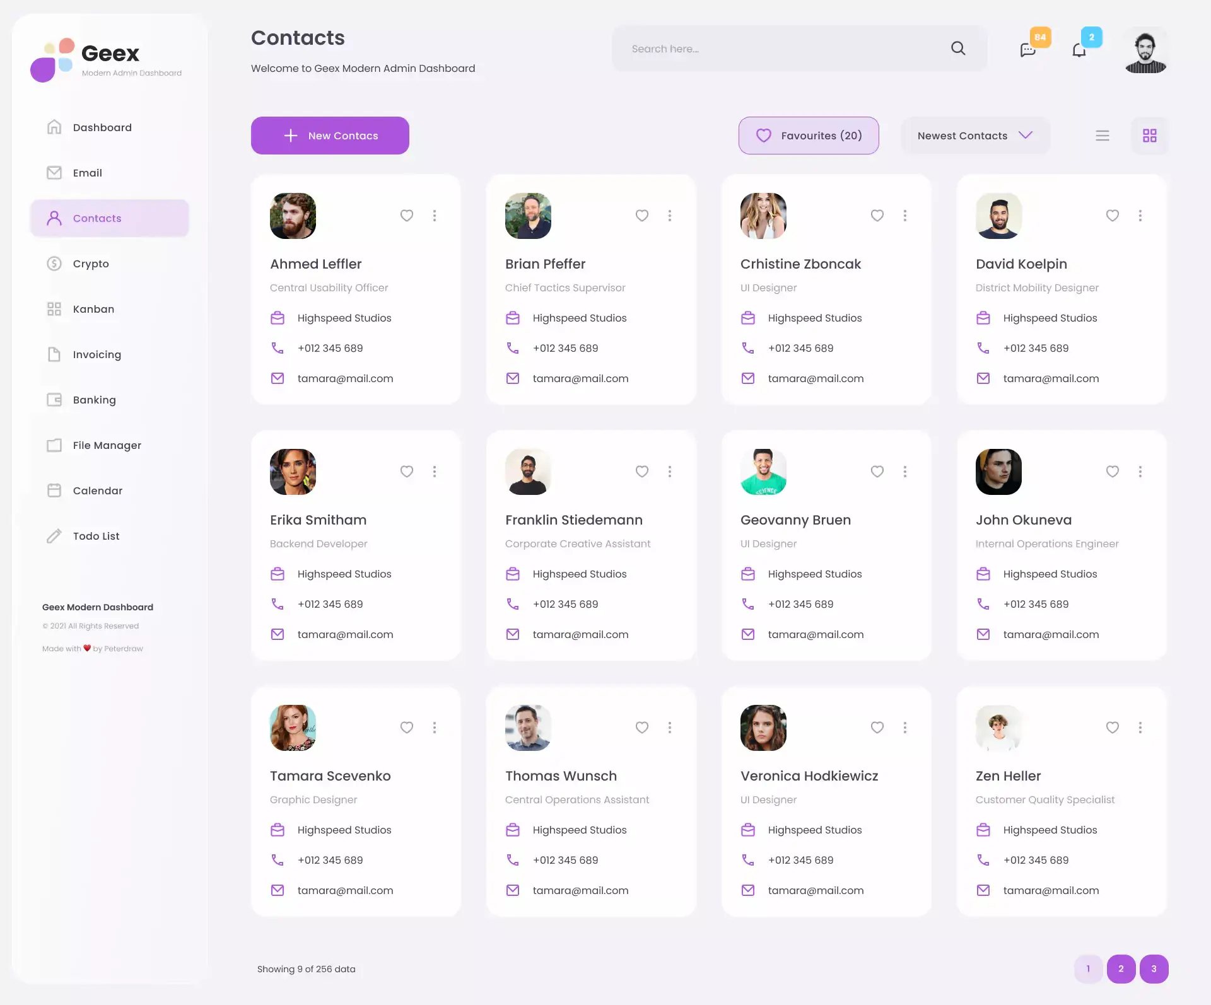Click phone icon on Ahmed Leffler card
This screenshot has width=1211, height=1005.
[x=278, y=348]
